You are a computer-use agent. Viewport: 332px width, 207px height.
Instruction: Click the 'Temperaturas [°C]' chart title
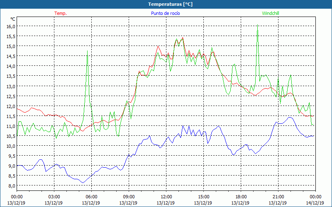pos(170,4)
